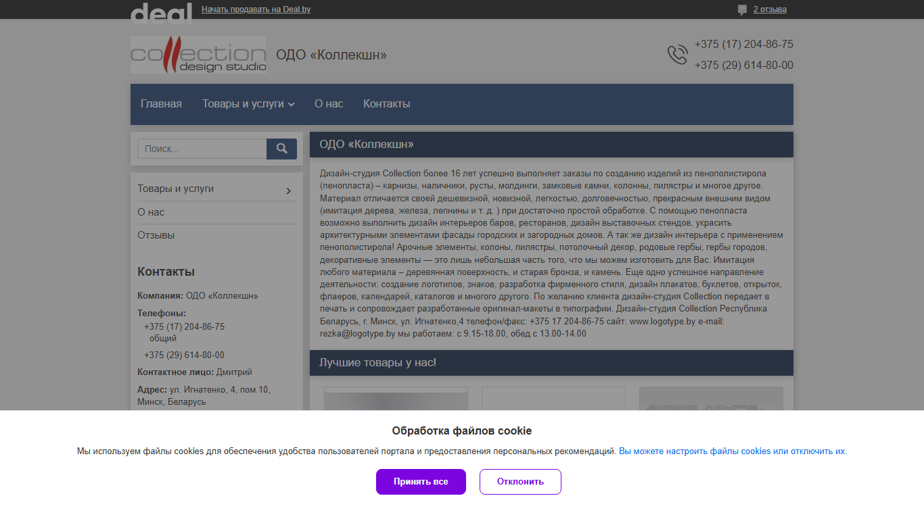924x519 pixels.
Task: Open sidebar 'Отзывы' link
Action: pos(156,235)
